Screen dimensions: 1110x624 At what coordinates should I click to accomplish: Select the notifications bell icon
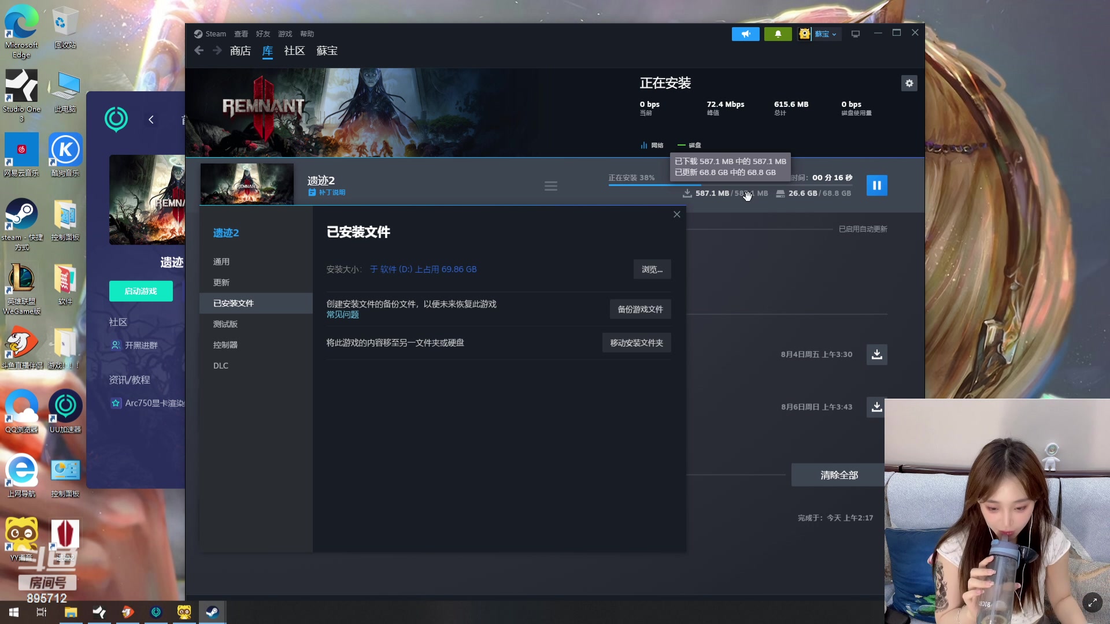pyautogui.click(x=778, y=34)
